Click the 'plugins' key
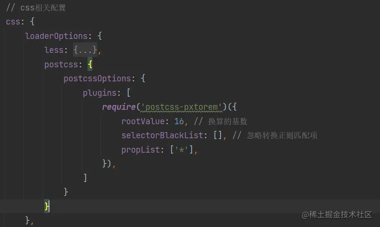 100,93
